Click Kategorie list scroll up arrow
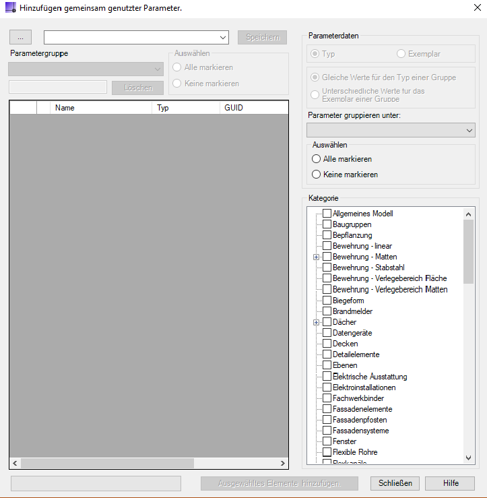 pyautogui.click(x=468, y=214)
